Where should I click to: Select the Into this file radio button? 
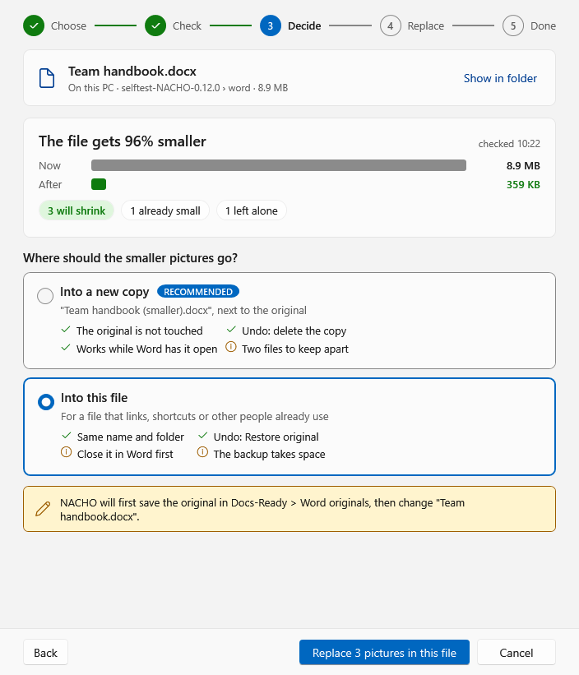pyautogui.click(x=46, y=402)
